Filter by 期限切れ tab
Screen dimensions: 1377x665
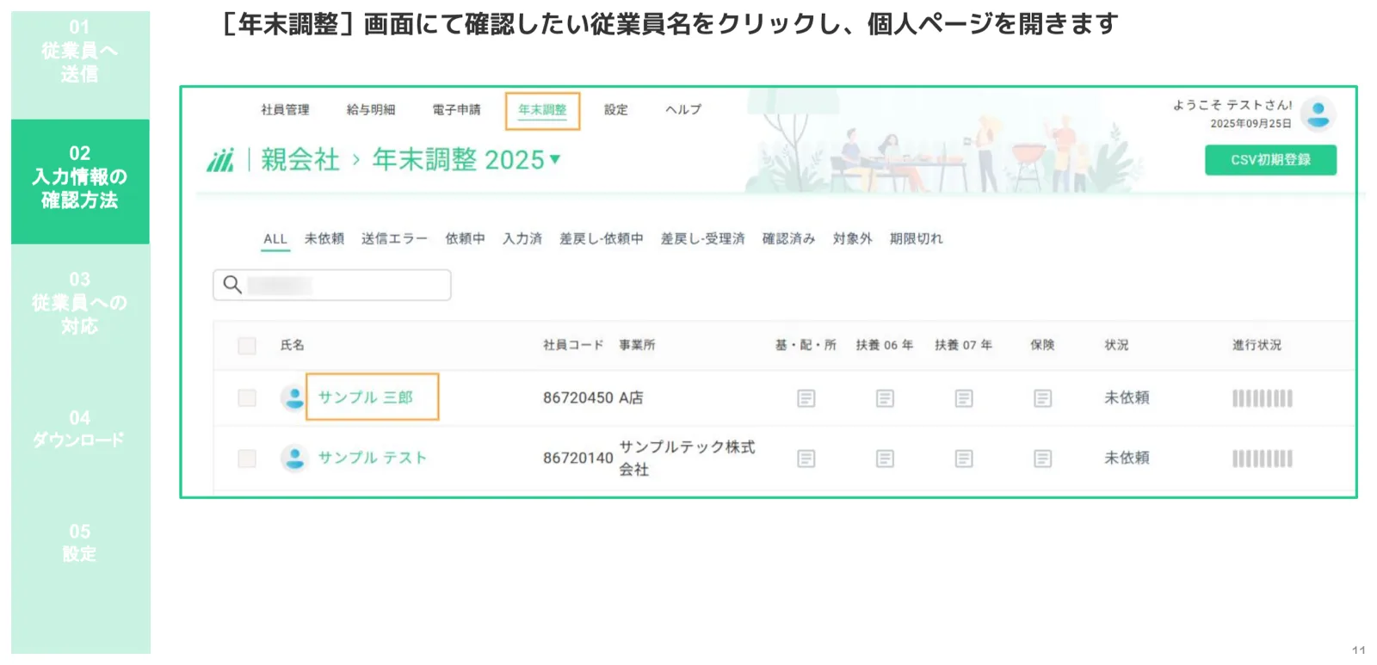917,239
